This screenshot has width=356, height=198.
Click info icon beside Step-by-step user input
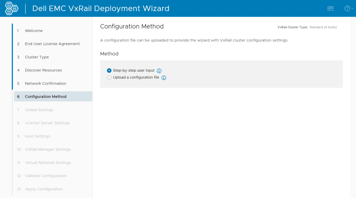point(159,71)
